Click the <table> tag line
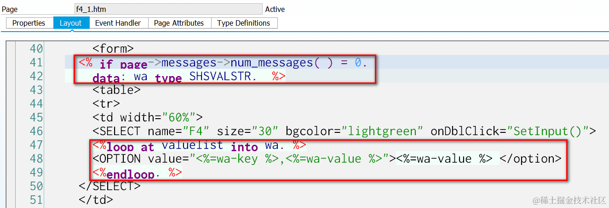The image size is (609, 208). [116, 90]
